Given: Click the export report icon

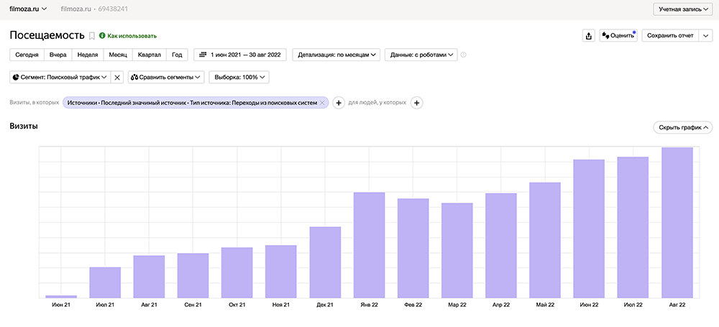Looking at the screenshot, I should 589,35.
